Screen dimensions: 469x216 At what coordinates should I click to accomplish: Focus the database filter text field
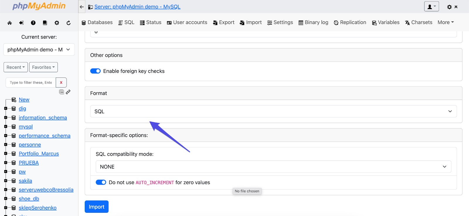coord(31,83)
